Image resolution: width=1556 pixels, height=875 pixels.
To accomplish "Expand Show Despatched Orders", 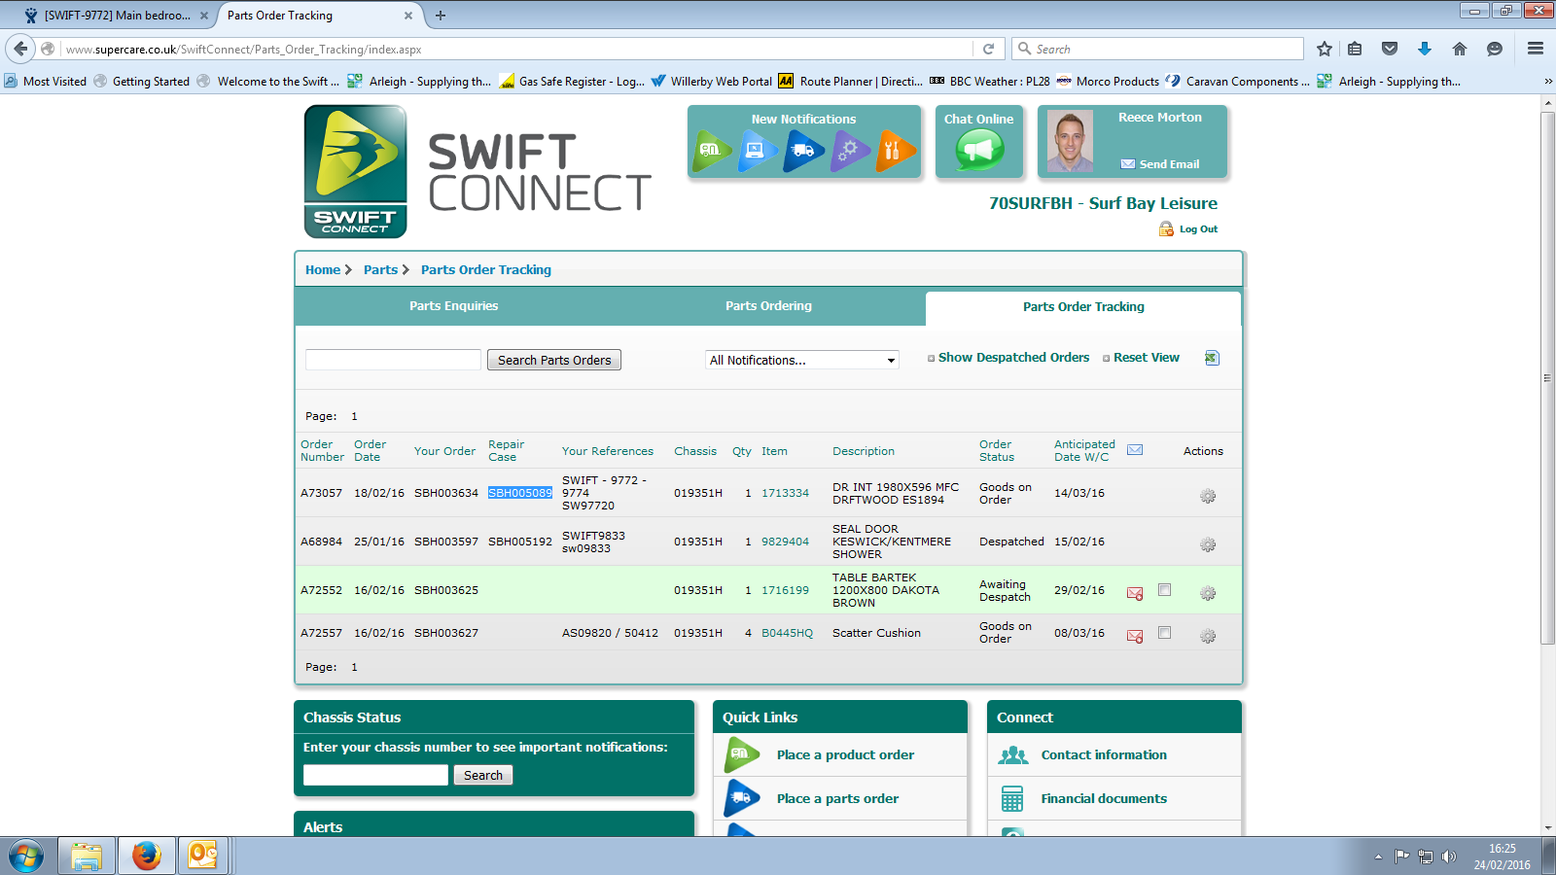I will click(1012, 358).
